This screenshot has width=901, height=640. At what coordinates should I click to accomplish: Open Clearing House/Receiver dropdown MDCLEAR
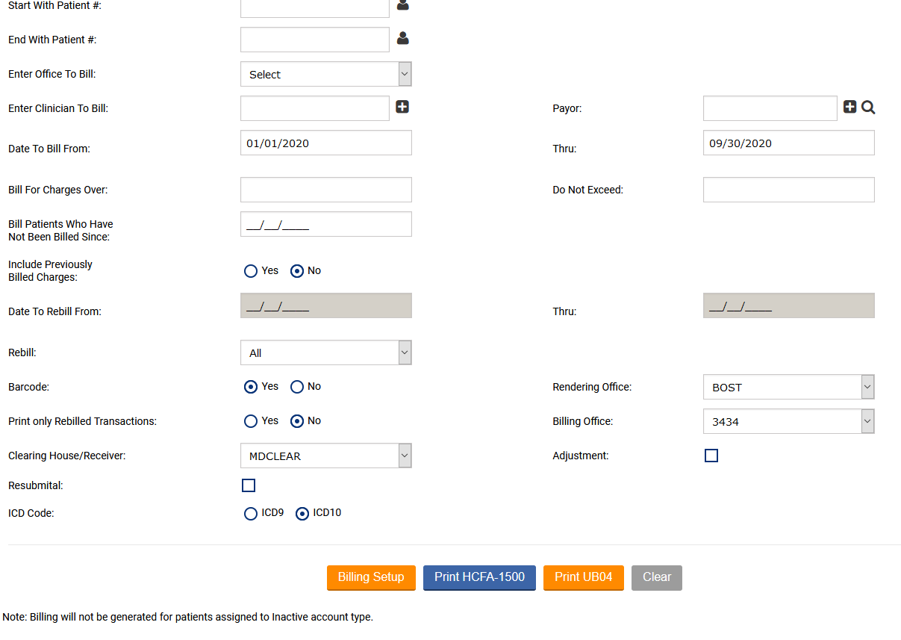325,456
